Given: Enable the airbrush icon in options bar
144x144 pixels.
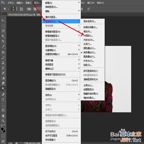Looking at the screenshot, I should [x=88, y=9].
